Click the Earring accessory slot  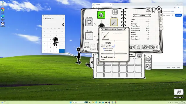(x=87, y=44)
